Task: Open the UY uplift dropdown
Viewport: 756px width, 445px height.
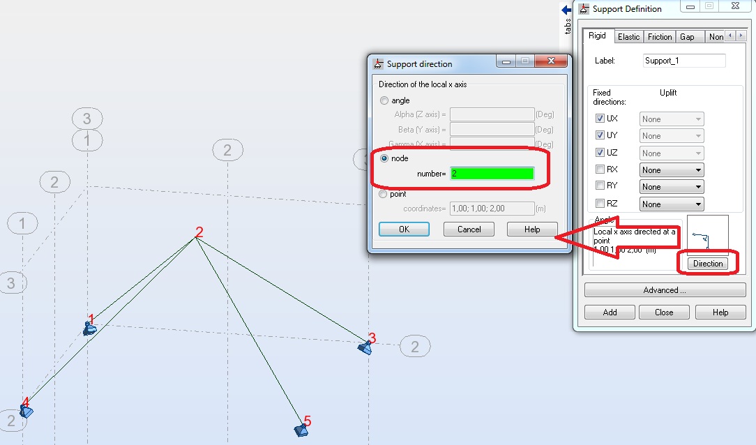Action: point(672,136)
